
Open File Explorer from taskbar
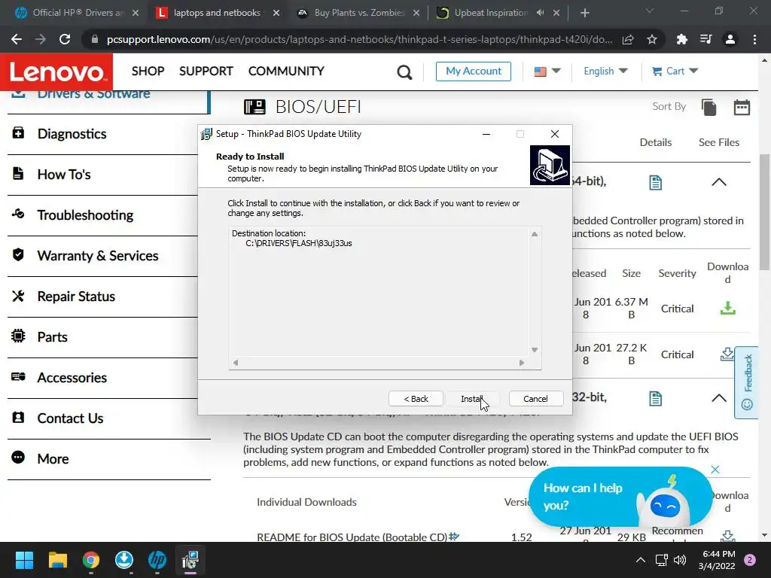point(57,560)
